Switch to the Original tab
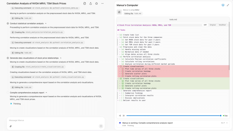 (x=213, y=25)
